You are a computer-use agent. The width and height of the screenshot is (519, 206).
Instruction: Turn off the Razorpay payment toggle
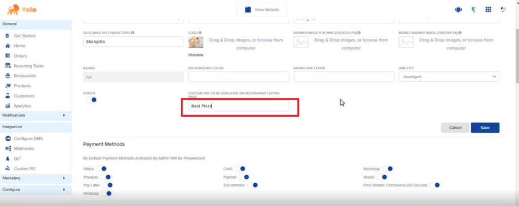coord(387,169)
